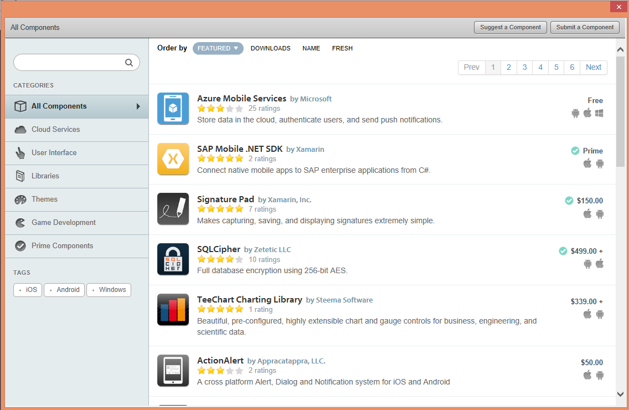Go to results page 3
This screenshot has height=410, width=629.
pyautogui.click(x=525, y=68)
